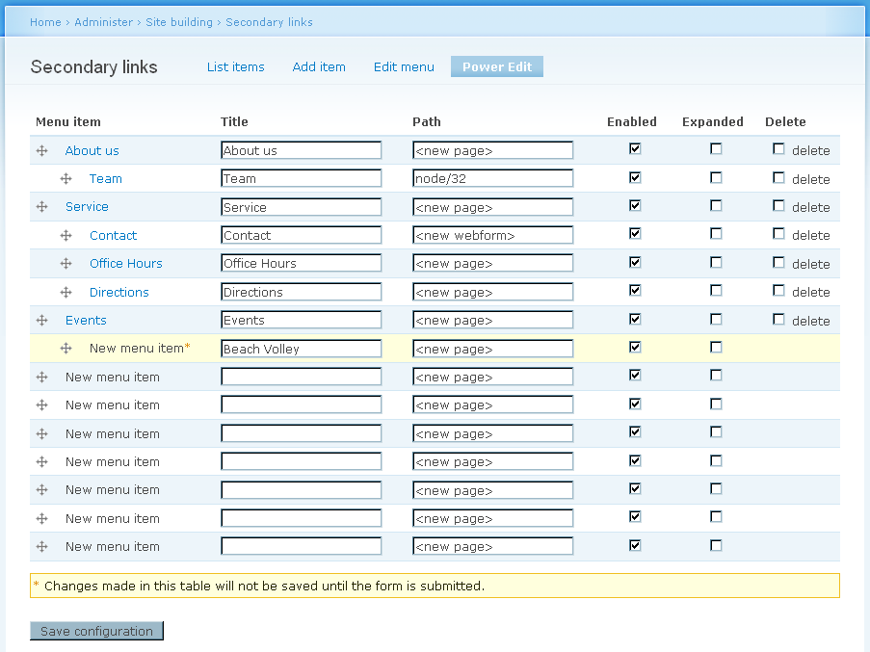This screenshot has width=870, height=652.
Task: Enable Expanded option for Events row
Action: pyautogui.click(x=716, y=319)
